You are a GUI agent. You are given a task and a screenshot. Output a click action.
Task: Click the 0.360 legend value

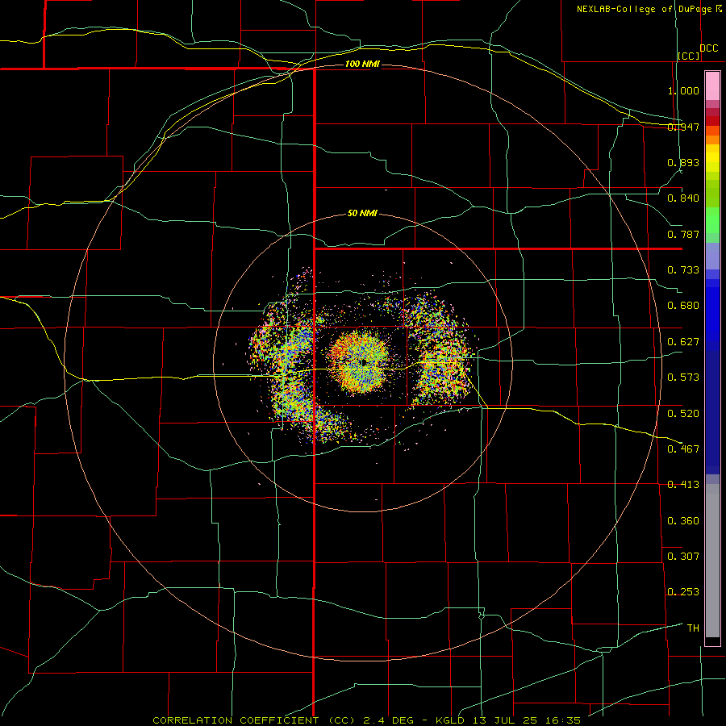coord(683,521)
